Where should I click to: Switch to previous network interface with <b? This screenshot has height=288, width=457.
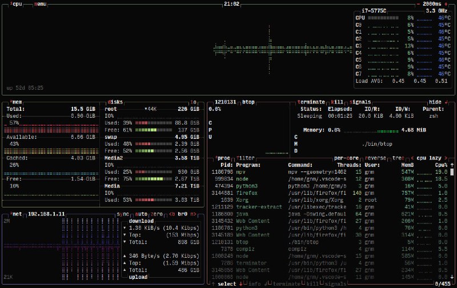(172, 214)
